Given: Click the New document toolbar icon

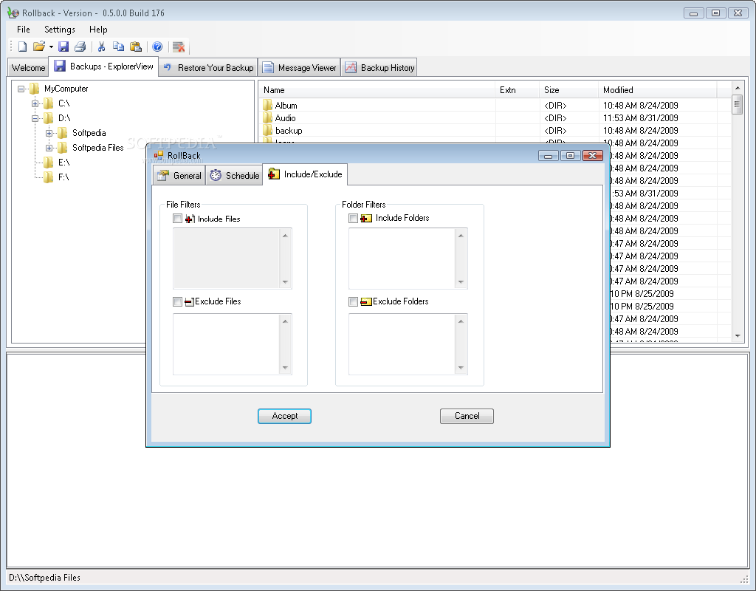Looking at the screenshot, I should pos(23,47).
